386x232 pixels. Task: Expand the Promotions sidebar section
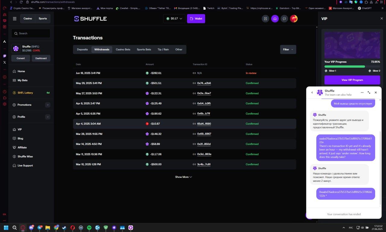[x=48, y=105]
